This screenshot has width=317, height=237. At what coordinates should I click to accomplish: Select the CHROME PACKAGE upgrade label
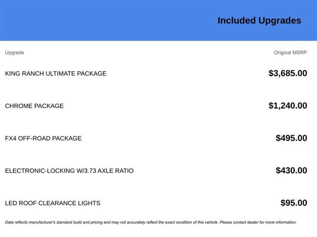click(34, 106)
